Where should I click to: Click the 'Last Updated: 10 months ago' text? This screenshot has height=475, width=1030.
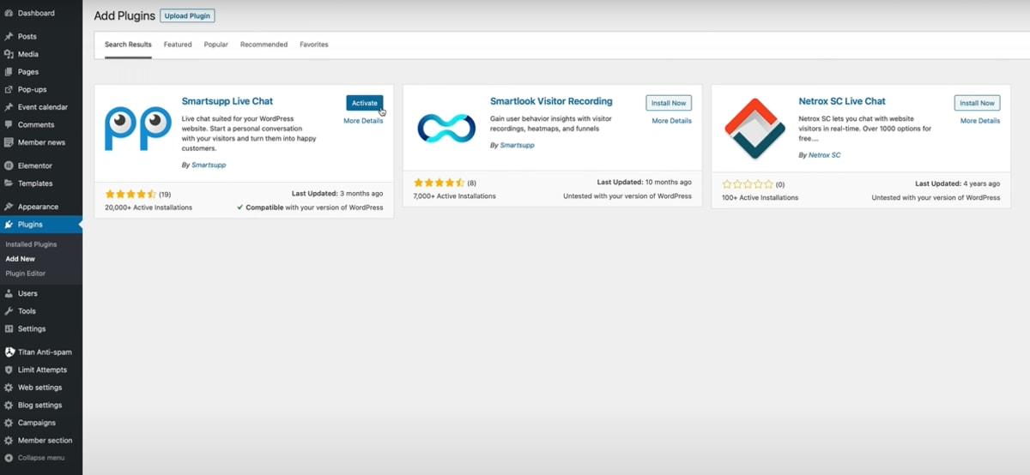point(645,183)
